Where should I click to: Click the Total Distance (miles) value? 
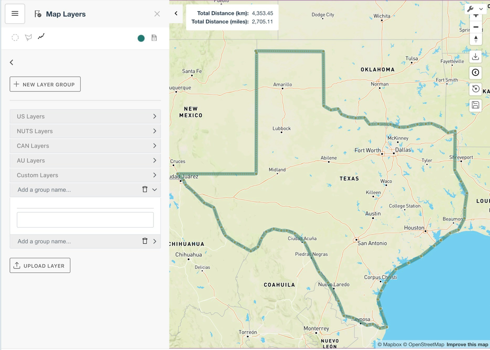(x=262, y=22)
